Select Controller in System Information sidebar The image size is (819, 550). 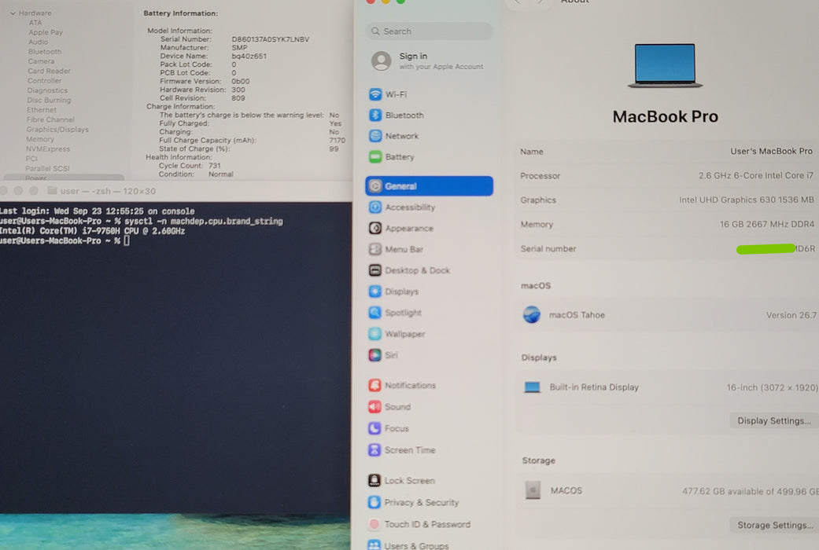click(x=44, y=81)
